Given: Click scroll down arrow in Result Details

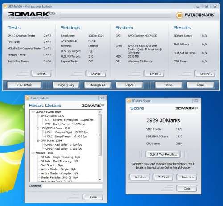Looking at the screenshot, I should 100,180.
